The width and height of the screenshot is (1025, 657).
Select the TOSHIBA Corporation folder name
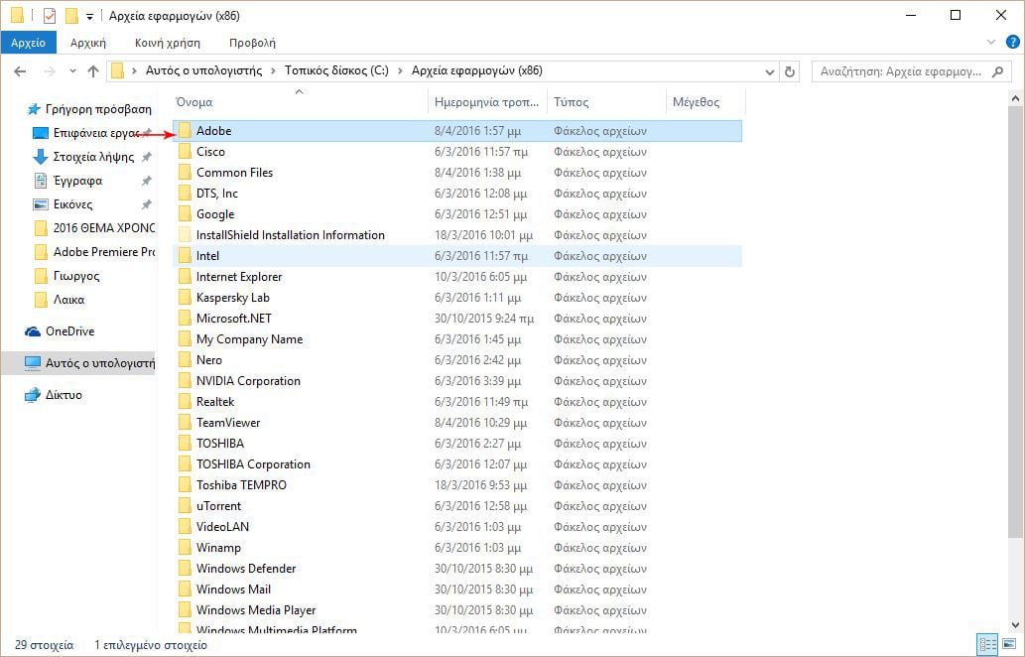pyautogui.click(x=254, y=464)
